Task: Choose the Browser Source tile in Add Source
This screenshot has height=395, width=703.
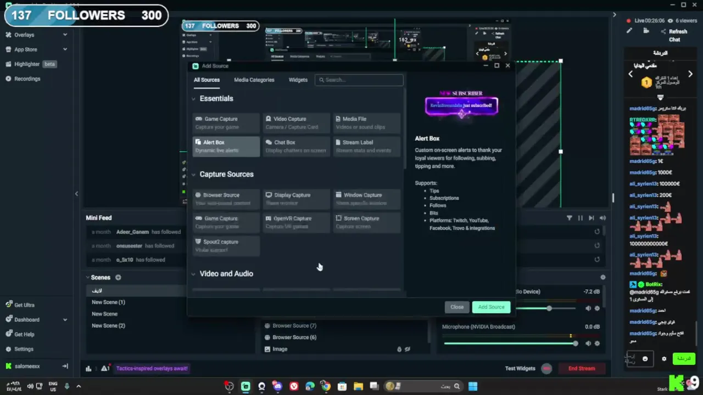Action: [x=226, y=199]
